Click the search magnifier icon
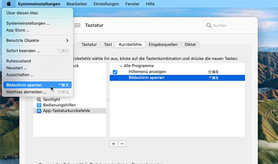The width and height of the screenshot is (278, 164). (x=209, y=25)
